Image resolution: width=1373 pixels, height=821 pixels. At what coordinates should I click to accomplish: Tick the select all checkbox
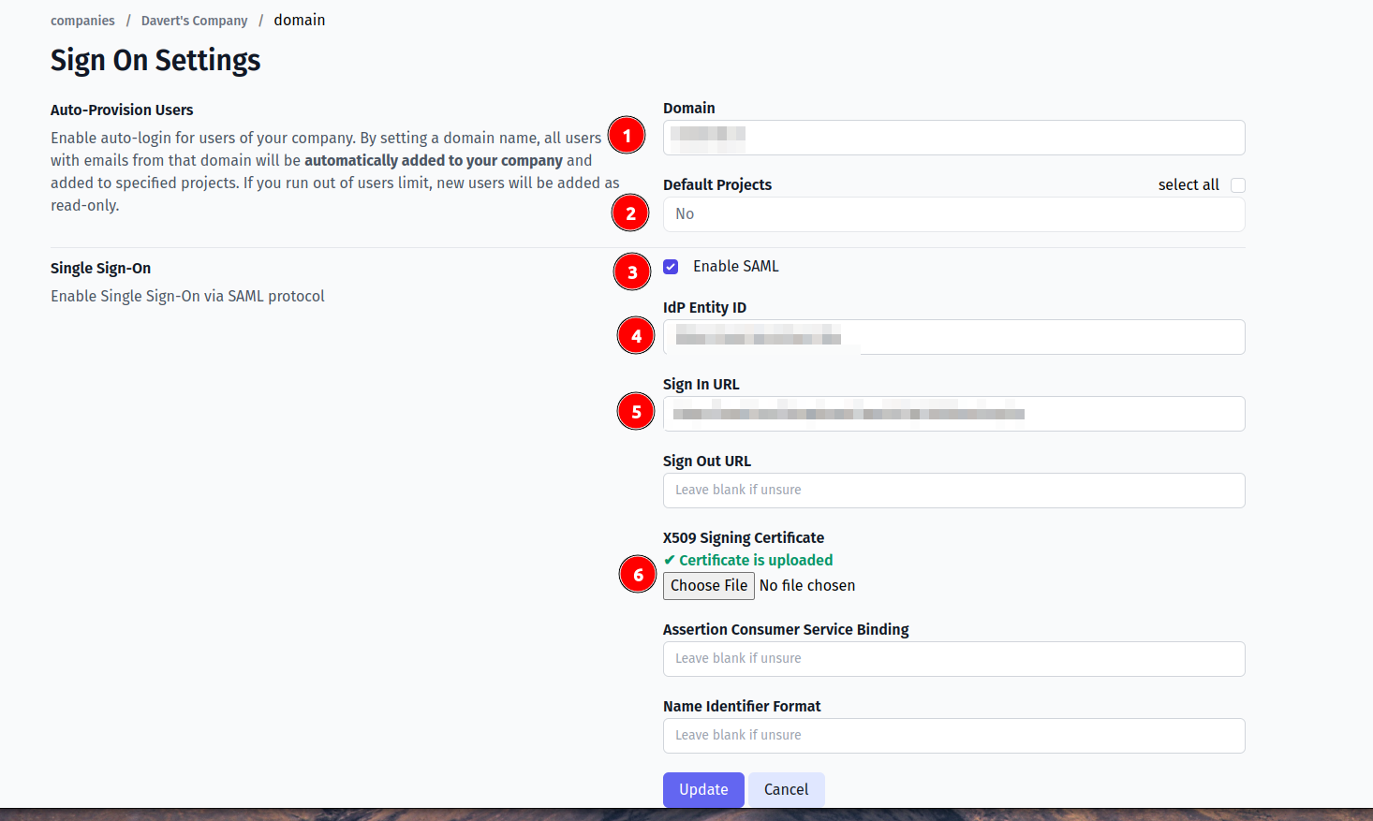pos(1238,185)
